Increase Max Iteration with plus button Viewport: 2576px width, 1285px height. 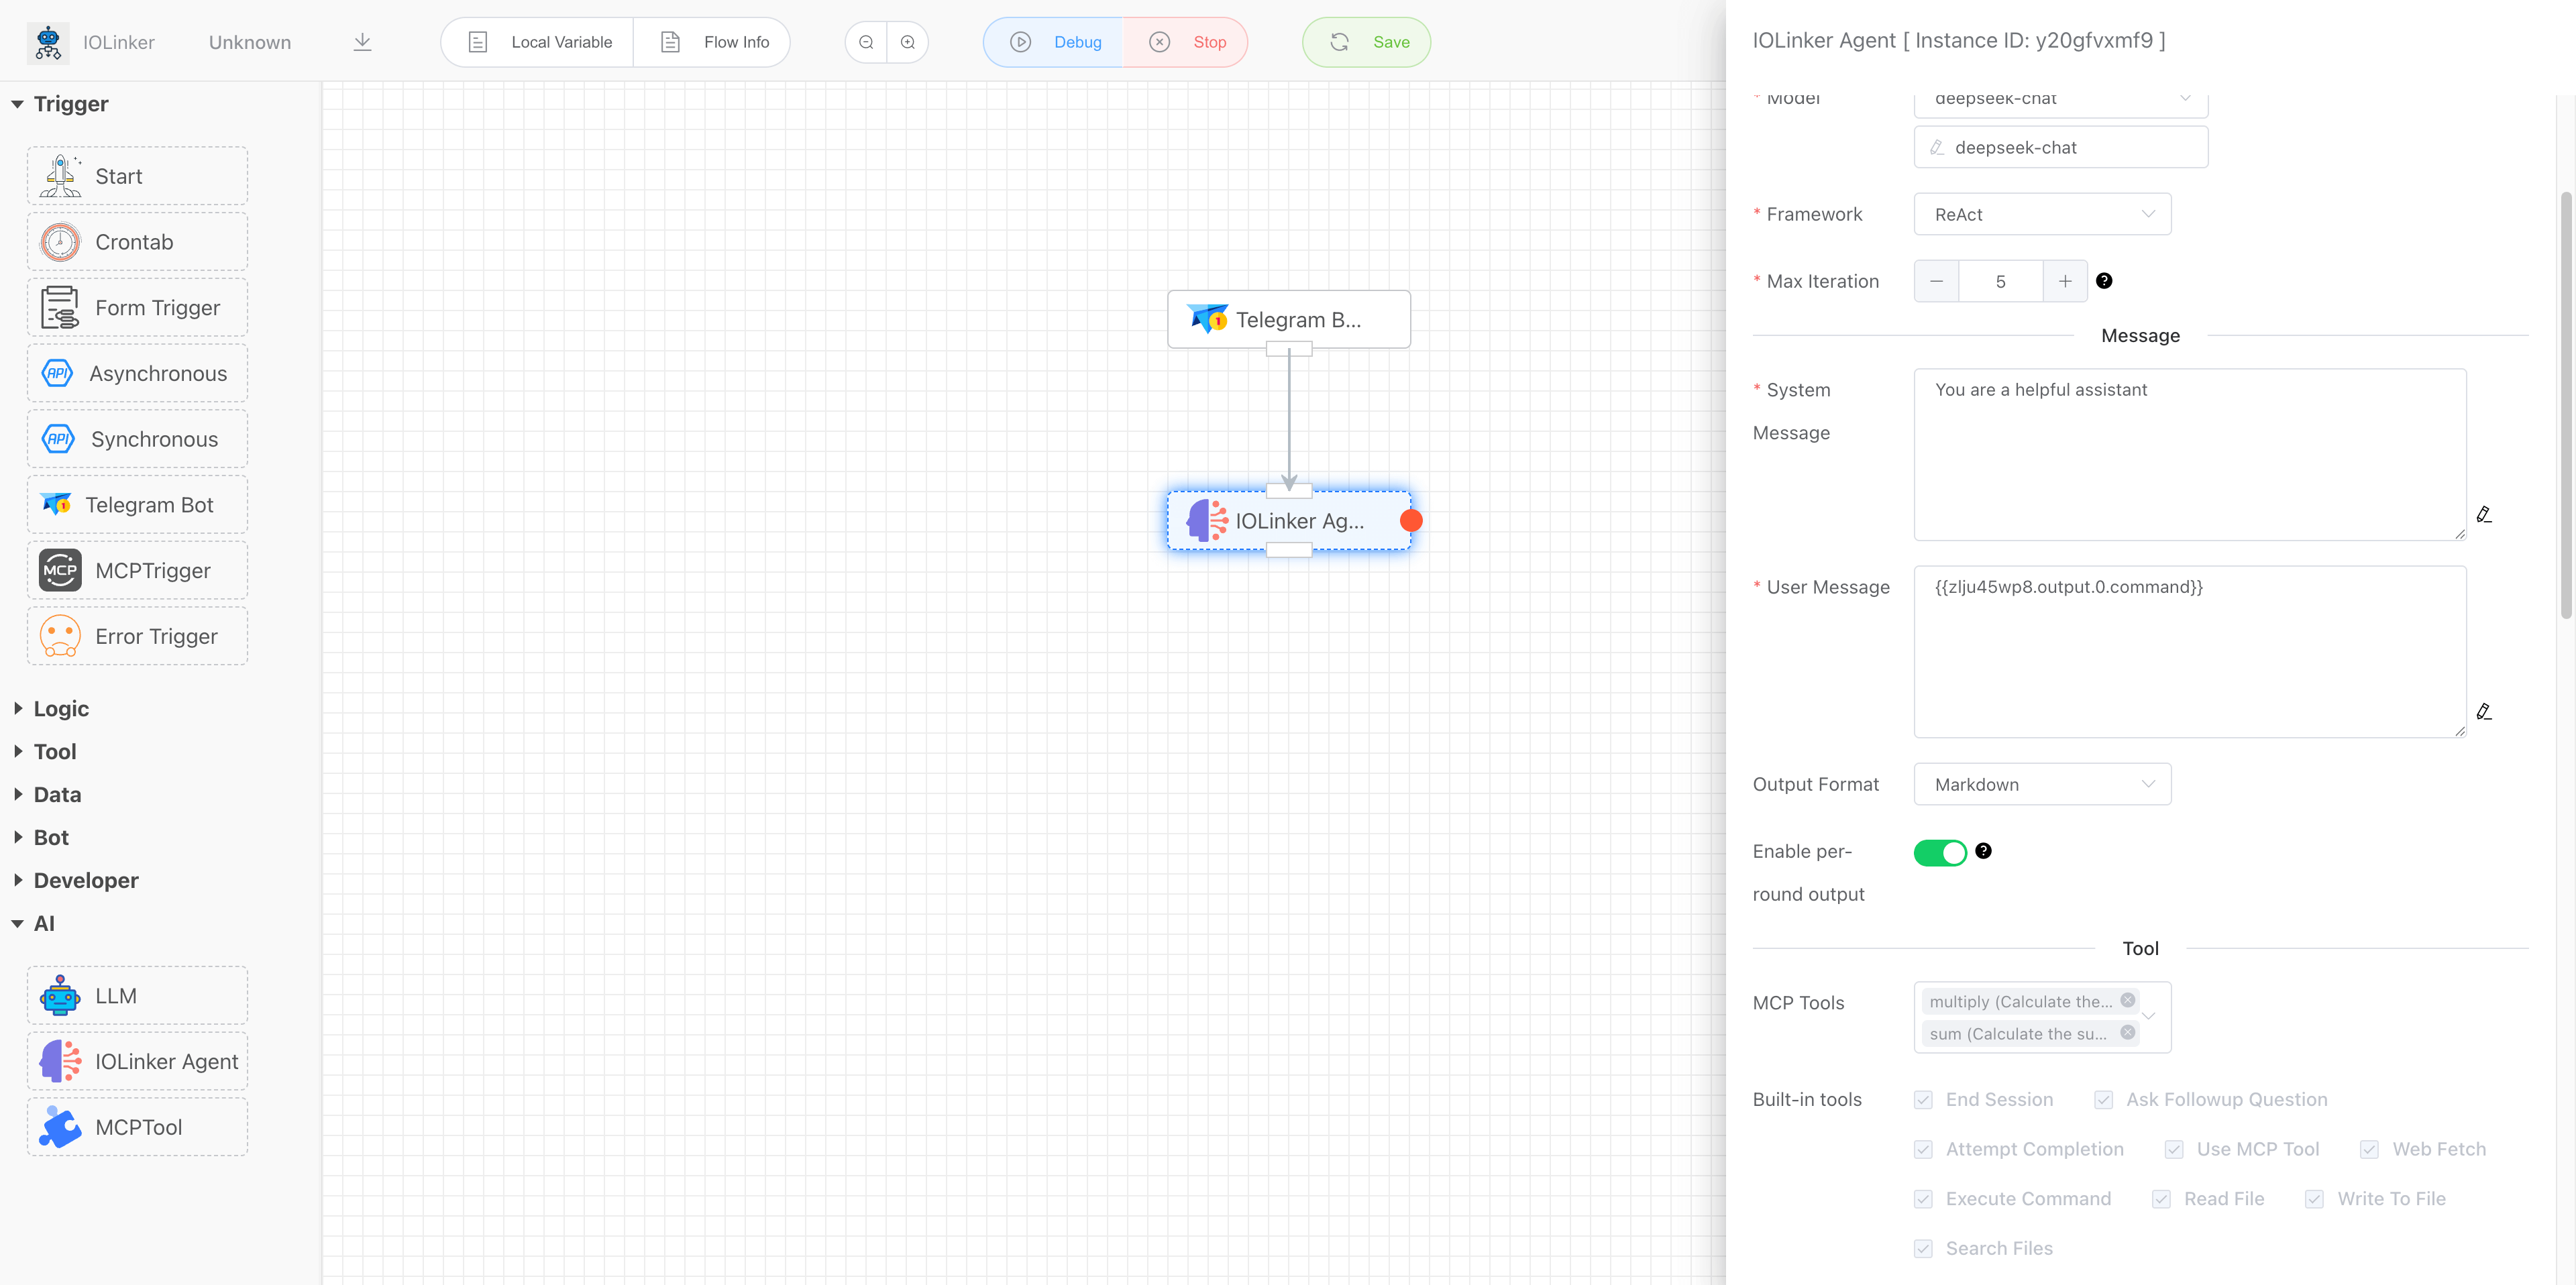pyautogui.click(x=2065, y=282)
